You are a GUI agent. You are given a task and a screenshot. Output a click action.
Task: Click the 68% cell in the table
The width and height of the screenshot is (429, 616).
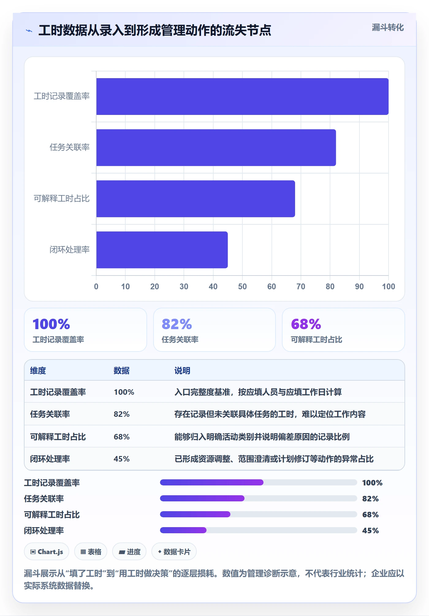click(122, 437)
